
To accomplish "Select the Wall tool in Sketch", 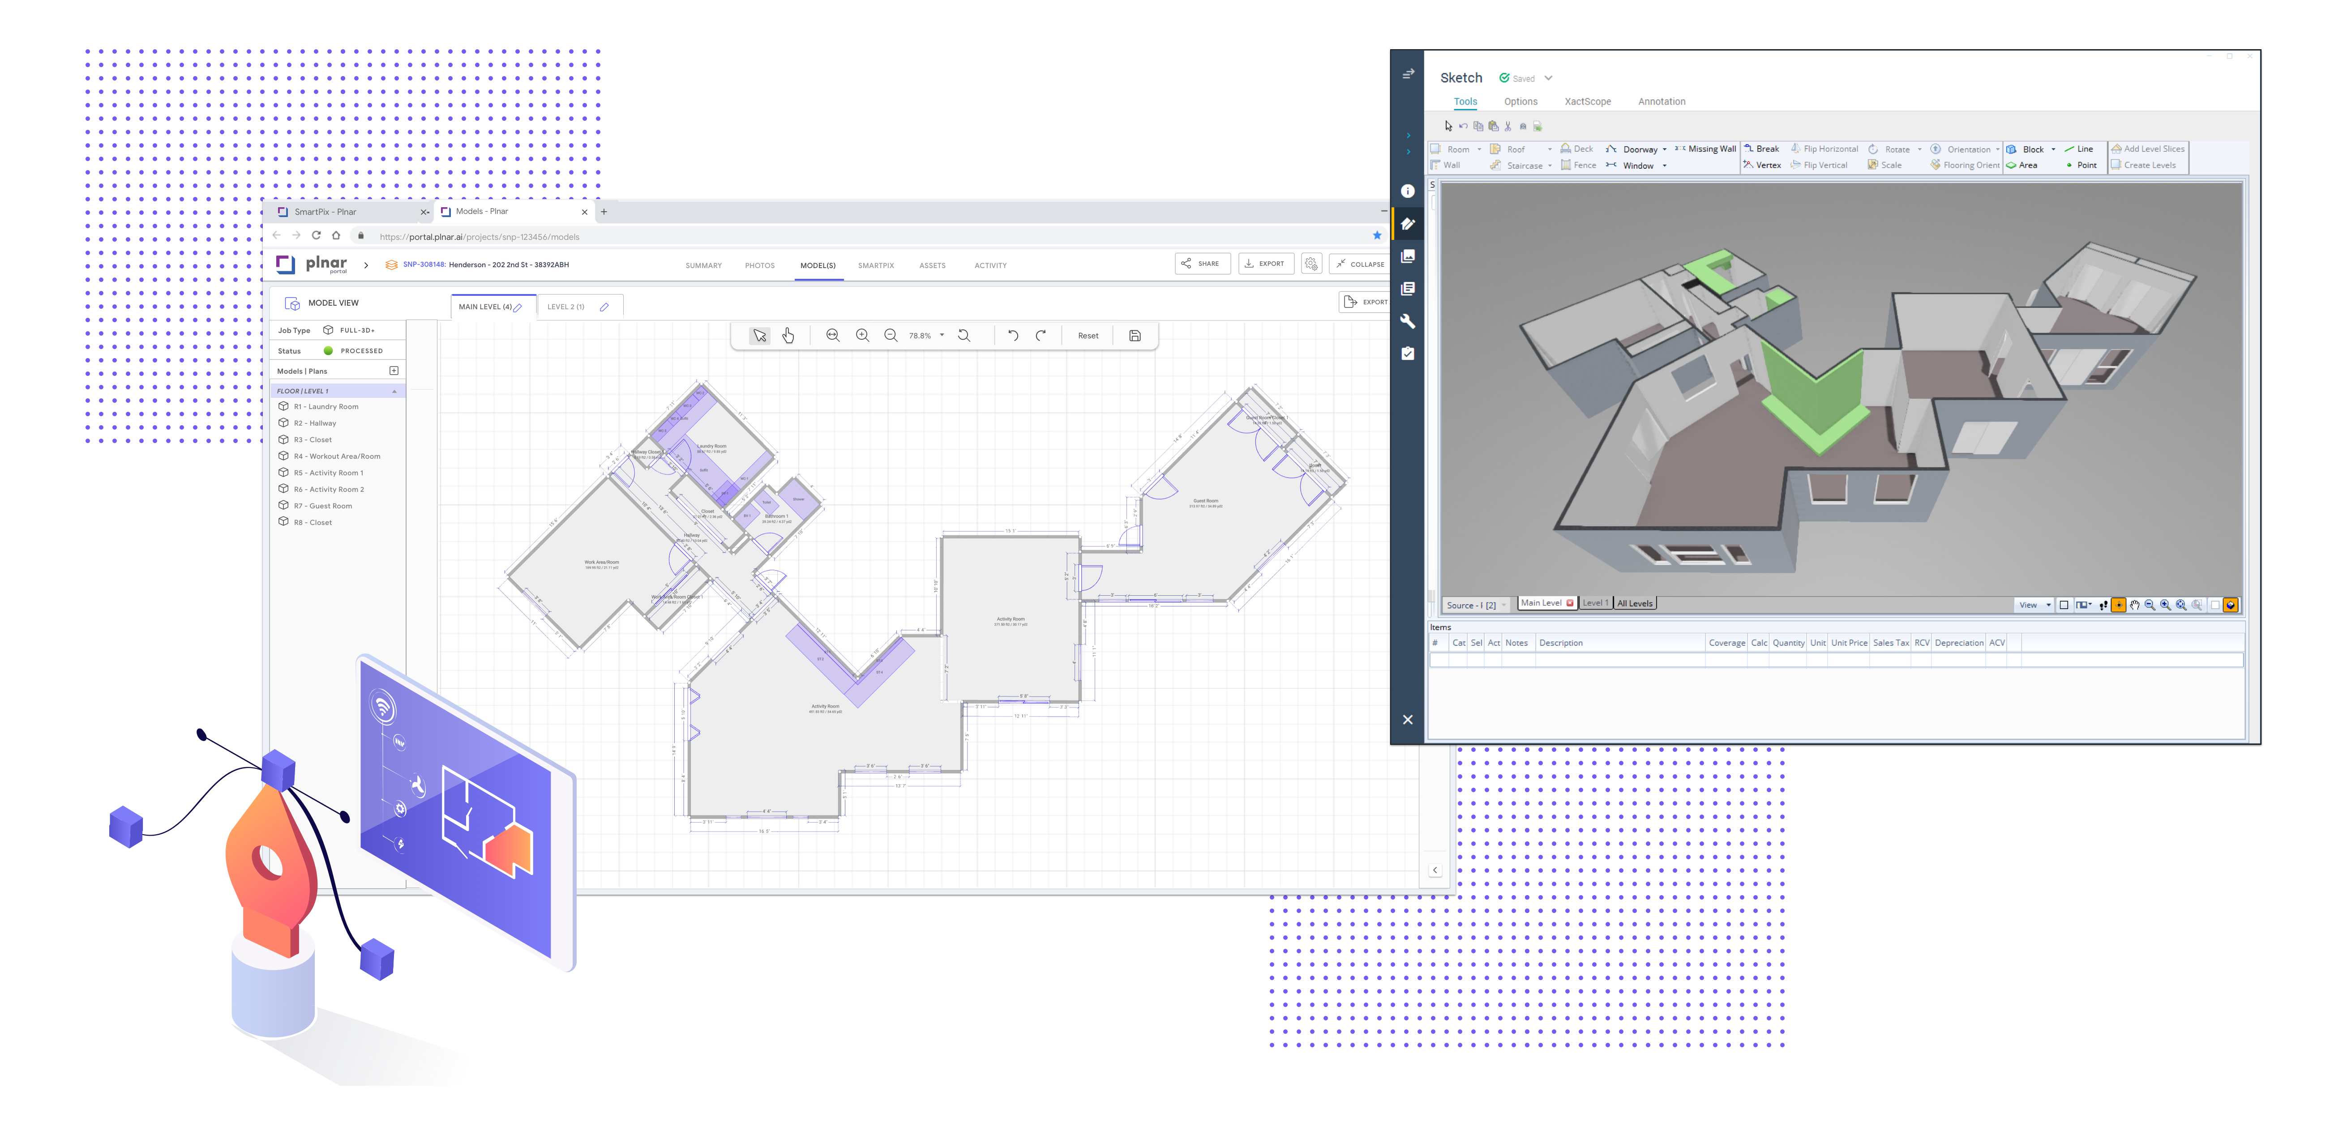I will coord(1446,165).
